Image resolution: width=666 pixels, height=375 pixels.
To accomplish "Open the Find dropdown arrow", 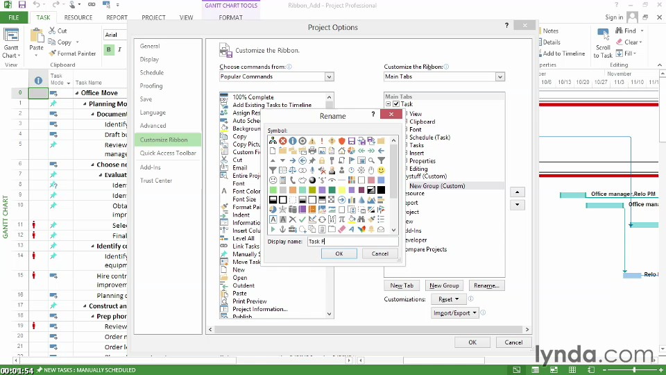I will [x=642, y=31].
